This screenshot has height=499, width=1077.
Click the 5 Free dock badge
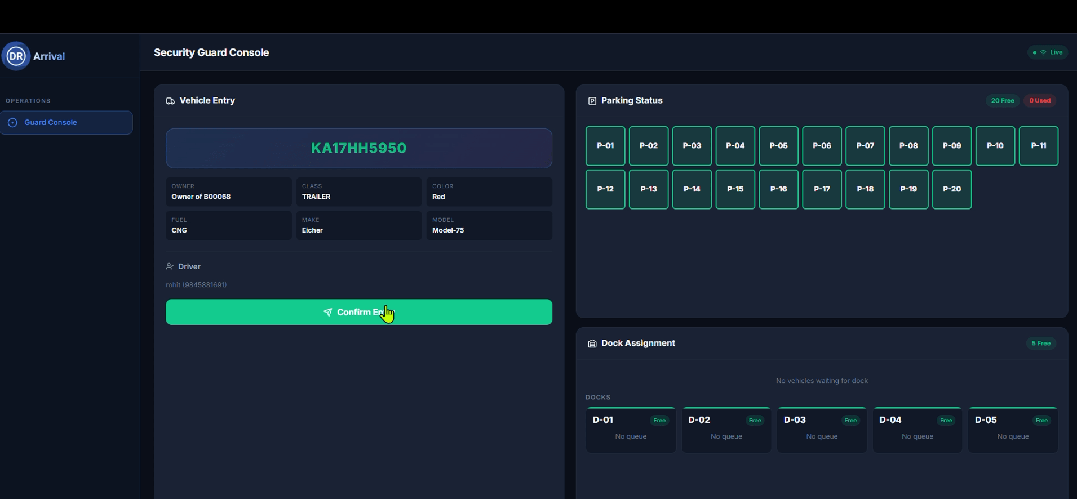tap(1040, 344)
